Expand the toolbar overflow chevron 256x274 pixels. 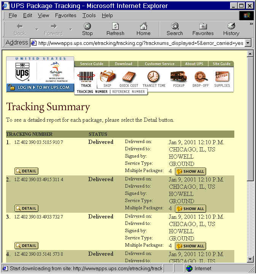click(251, 24)
